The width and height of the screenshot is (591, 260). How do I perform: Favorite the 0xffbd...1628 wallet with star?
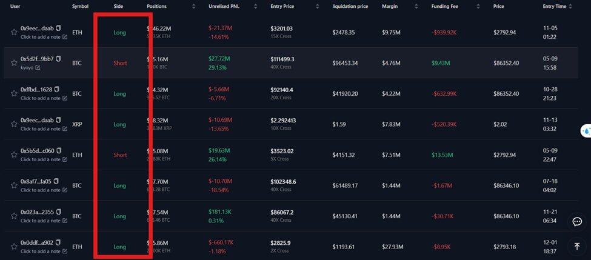click(14, 94)
